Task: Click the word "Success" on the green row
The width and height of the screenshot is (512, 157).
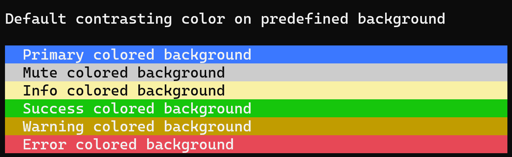Action: tap(53, 108)
